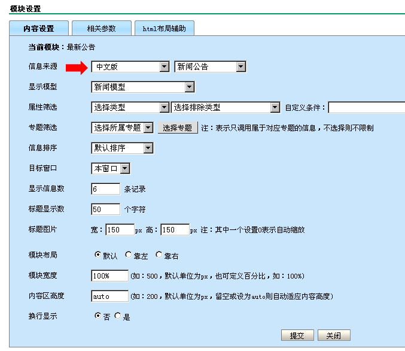
Task: Choose the 靠左 layout radio option
Action: (x=128, y=255)
